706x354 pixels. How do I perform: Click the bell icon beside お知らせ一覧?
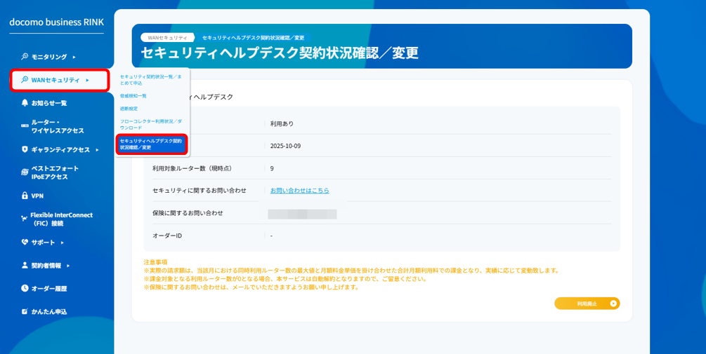pos(25,103)
